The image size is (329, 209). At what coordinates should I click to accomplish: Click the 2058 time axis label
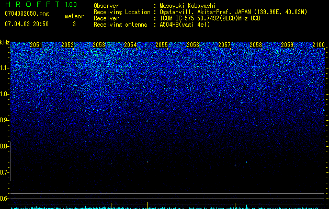[x=256, y=45]
